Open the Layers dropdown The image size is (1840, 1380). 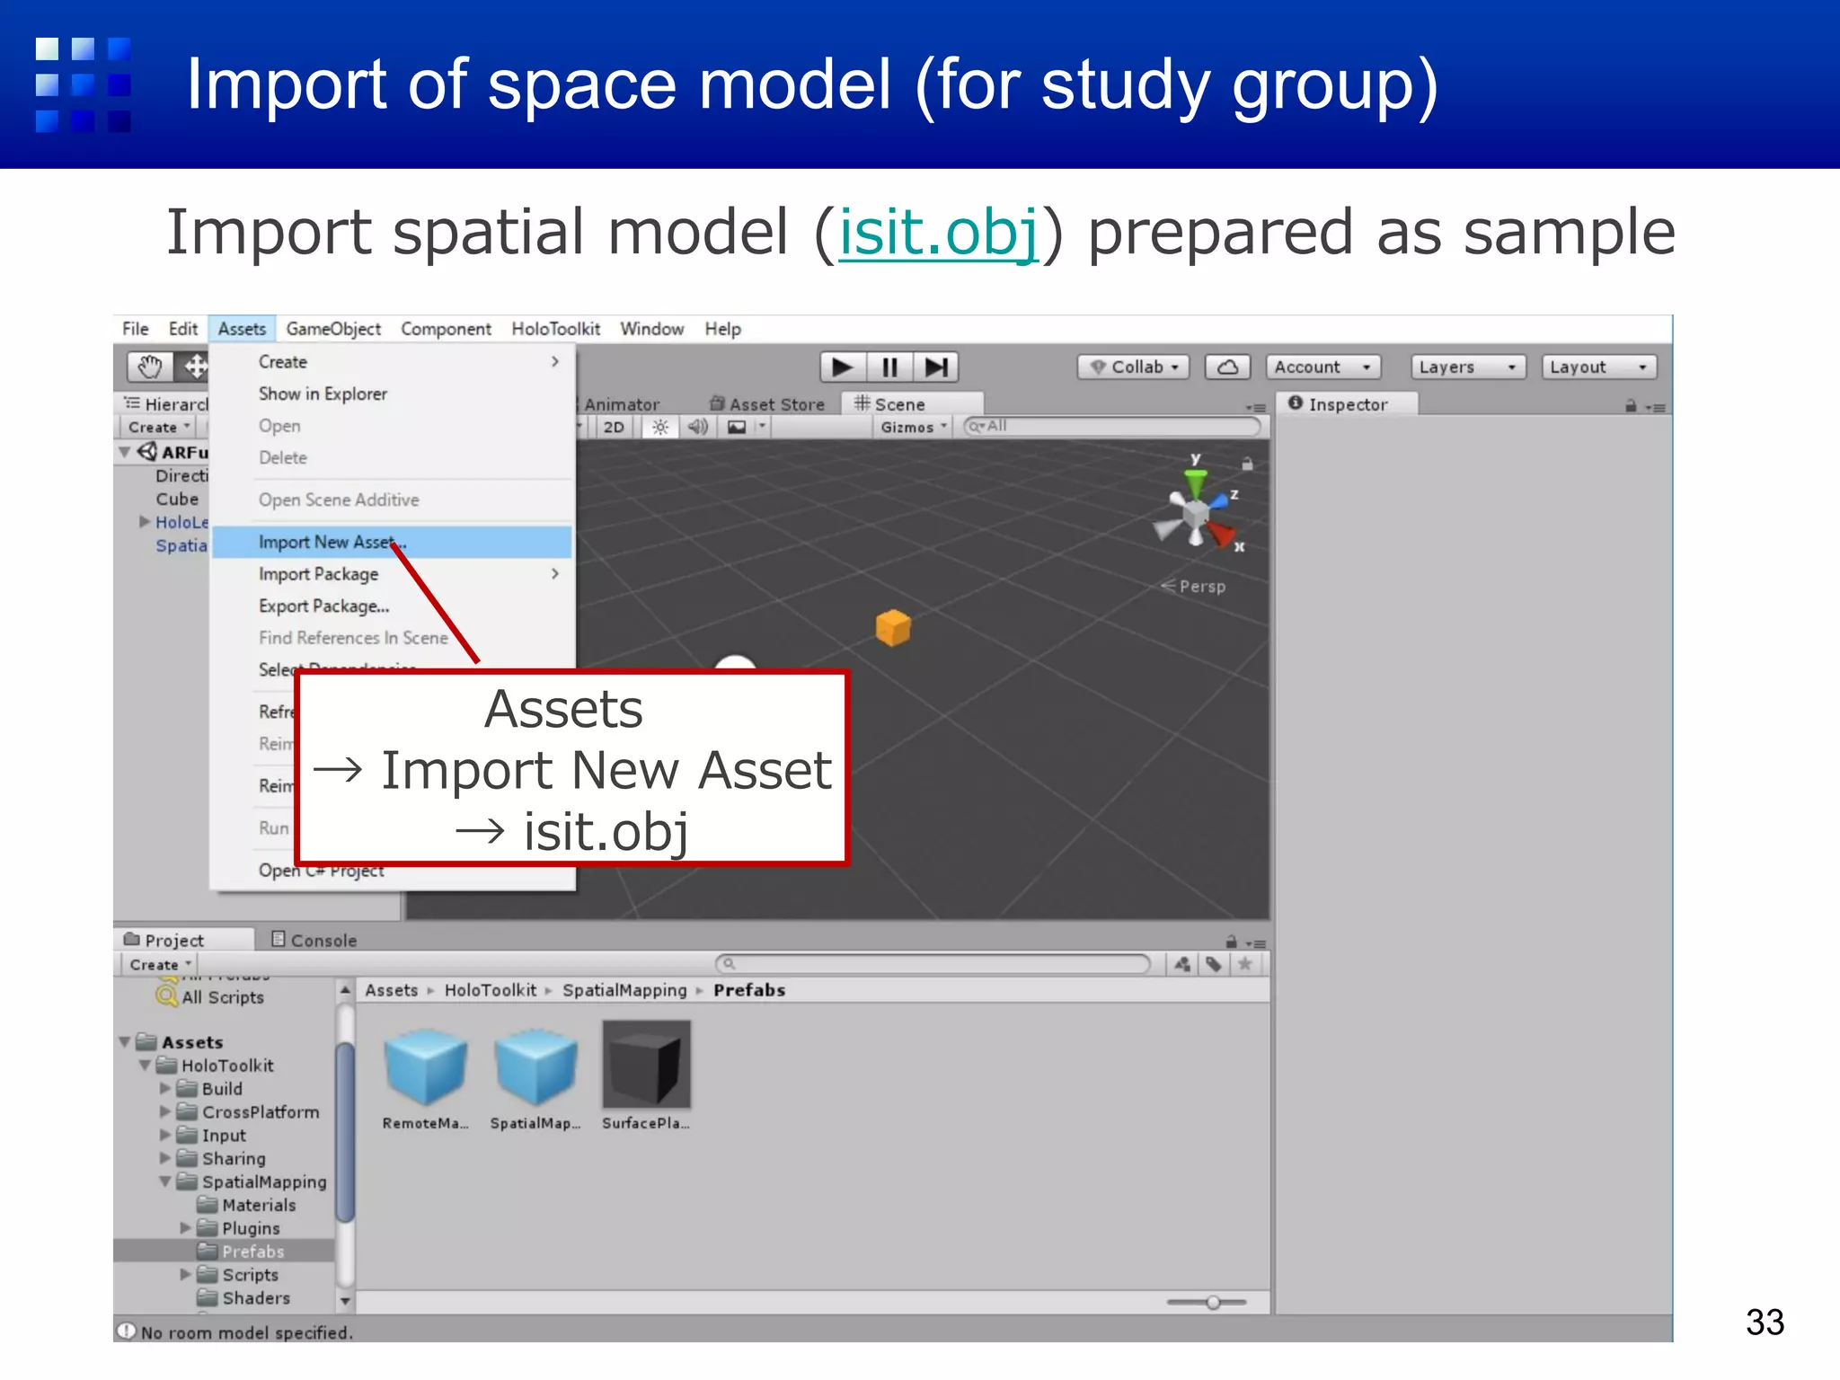click(1467, 367)
